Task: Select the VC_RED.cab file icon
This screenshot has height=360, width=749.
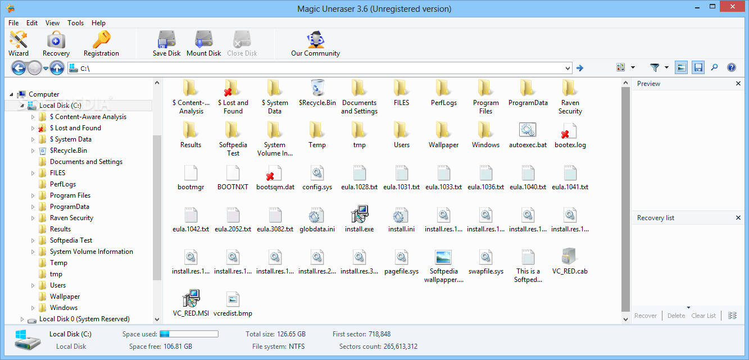Action: point(570,257)
